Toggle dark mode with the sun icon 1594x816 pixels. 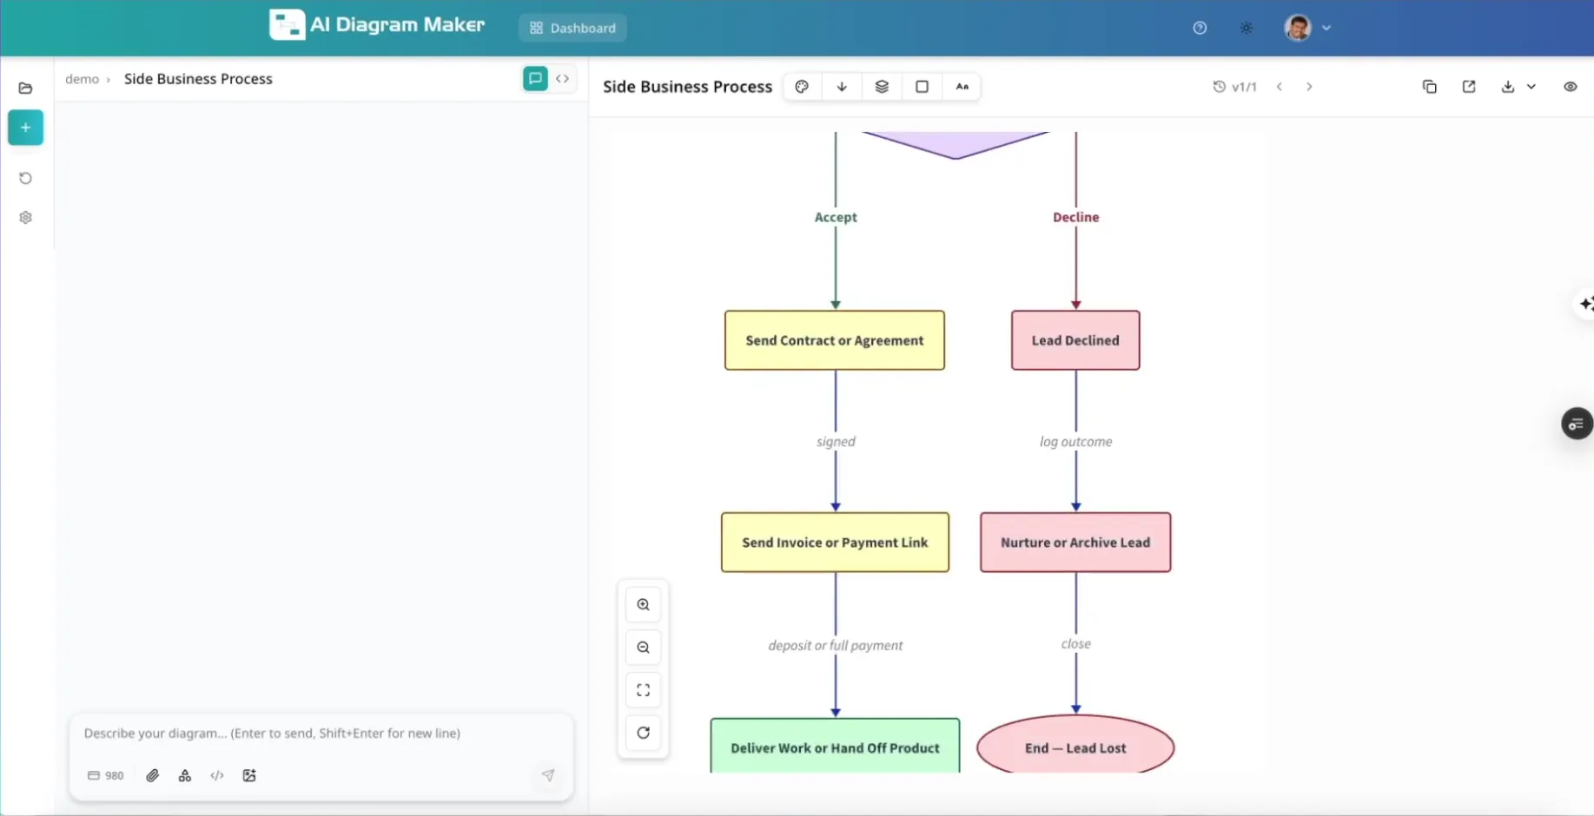[x=1247, y=27]
